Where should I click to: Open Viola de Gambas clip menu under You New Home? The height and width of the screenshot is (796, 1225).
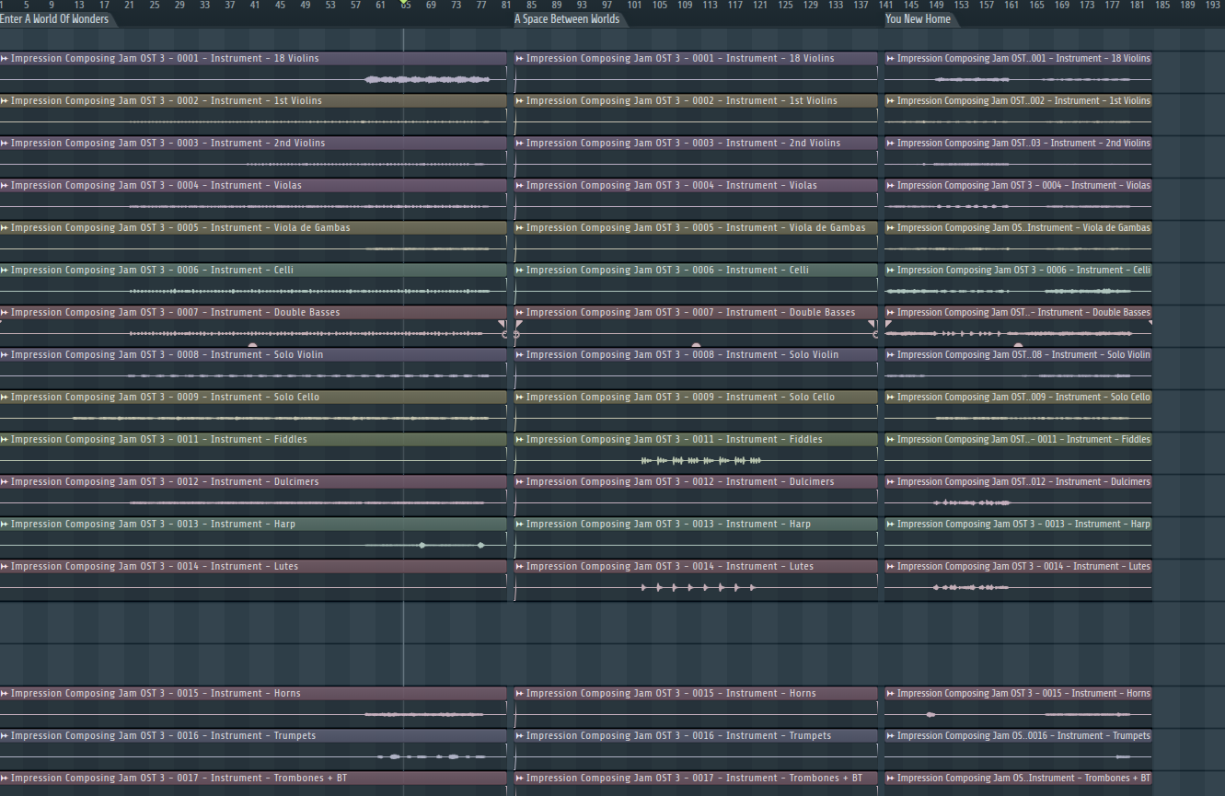tap(891, 228)
